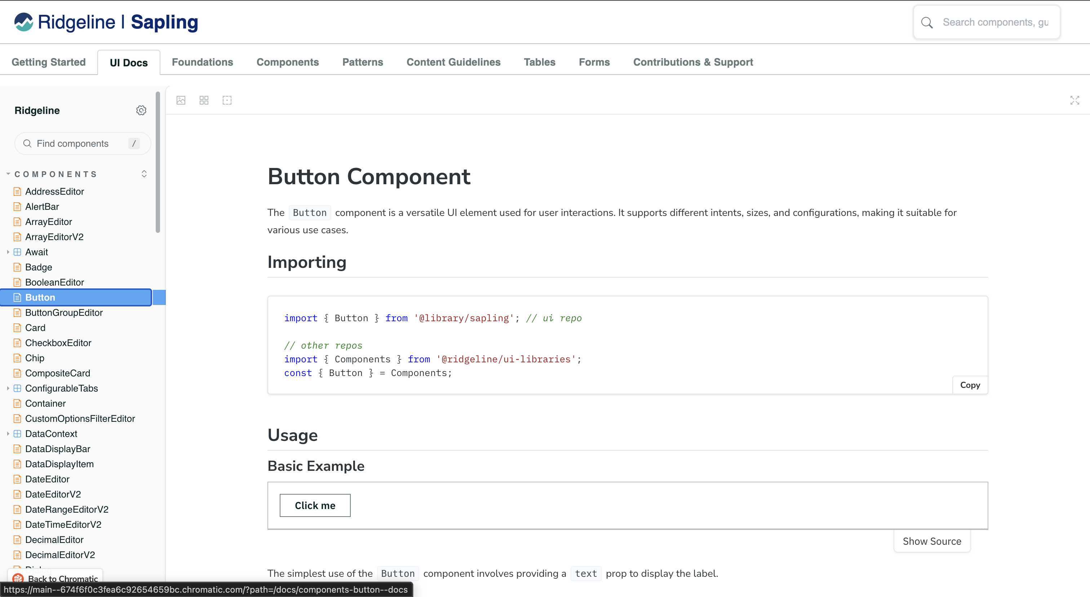1090x597 pixels.
Task: Click the 'Click me' example button
Action: [315, 505]
